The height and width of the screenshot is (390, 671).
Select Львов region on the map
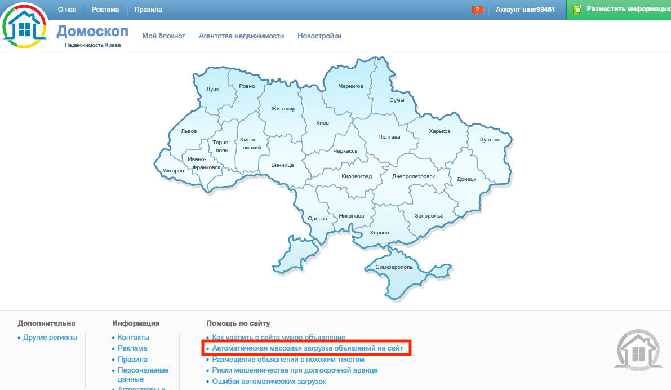(189, 131)
